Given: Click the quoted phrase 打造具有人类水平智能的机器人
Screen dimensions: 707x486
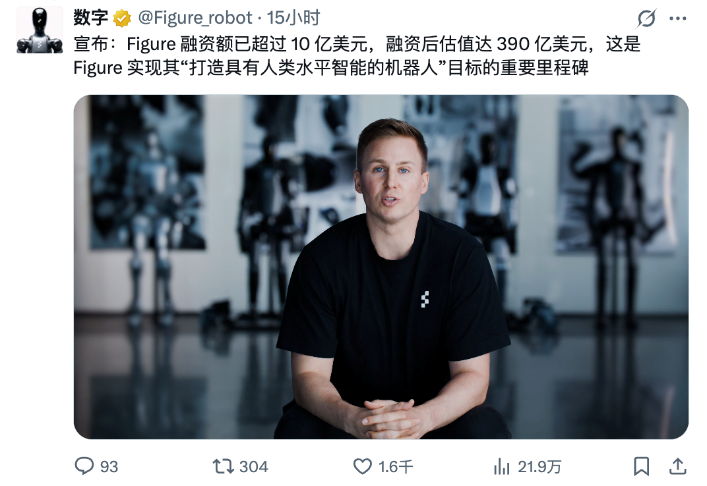Looking at the screenshot, I should click(x=313, y=68).
